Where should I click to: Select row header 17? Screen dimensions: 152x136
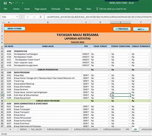pyautogui.click(x=2, y=70)
